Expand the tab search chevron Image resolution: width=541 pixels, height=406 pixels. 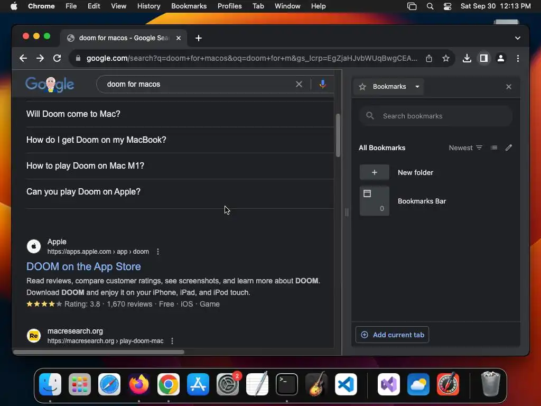518,38
